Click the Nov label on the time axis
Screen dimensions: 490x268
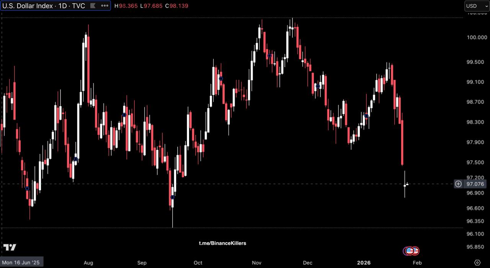point(256,263)
